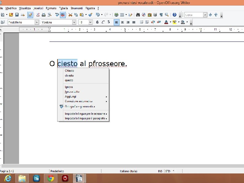Toggle Edit File mode icon

30,15
